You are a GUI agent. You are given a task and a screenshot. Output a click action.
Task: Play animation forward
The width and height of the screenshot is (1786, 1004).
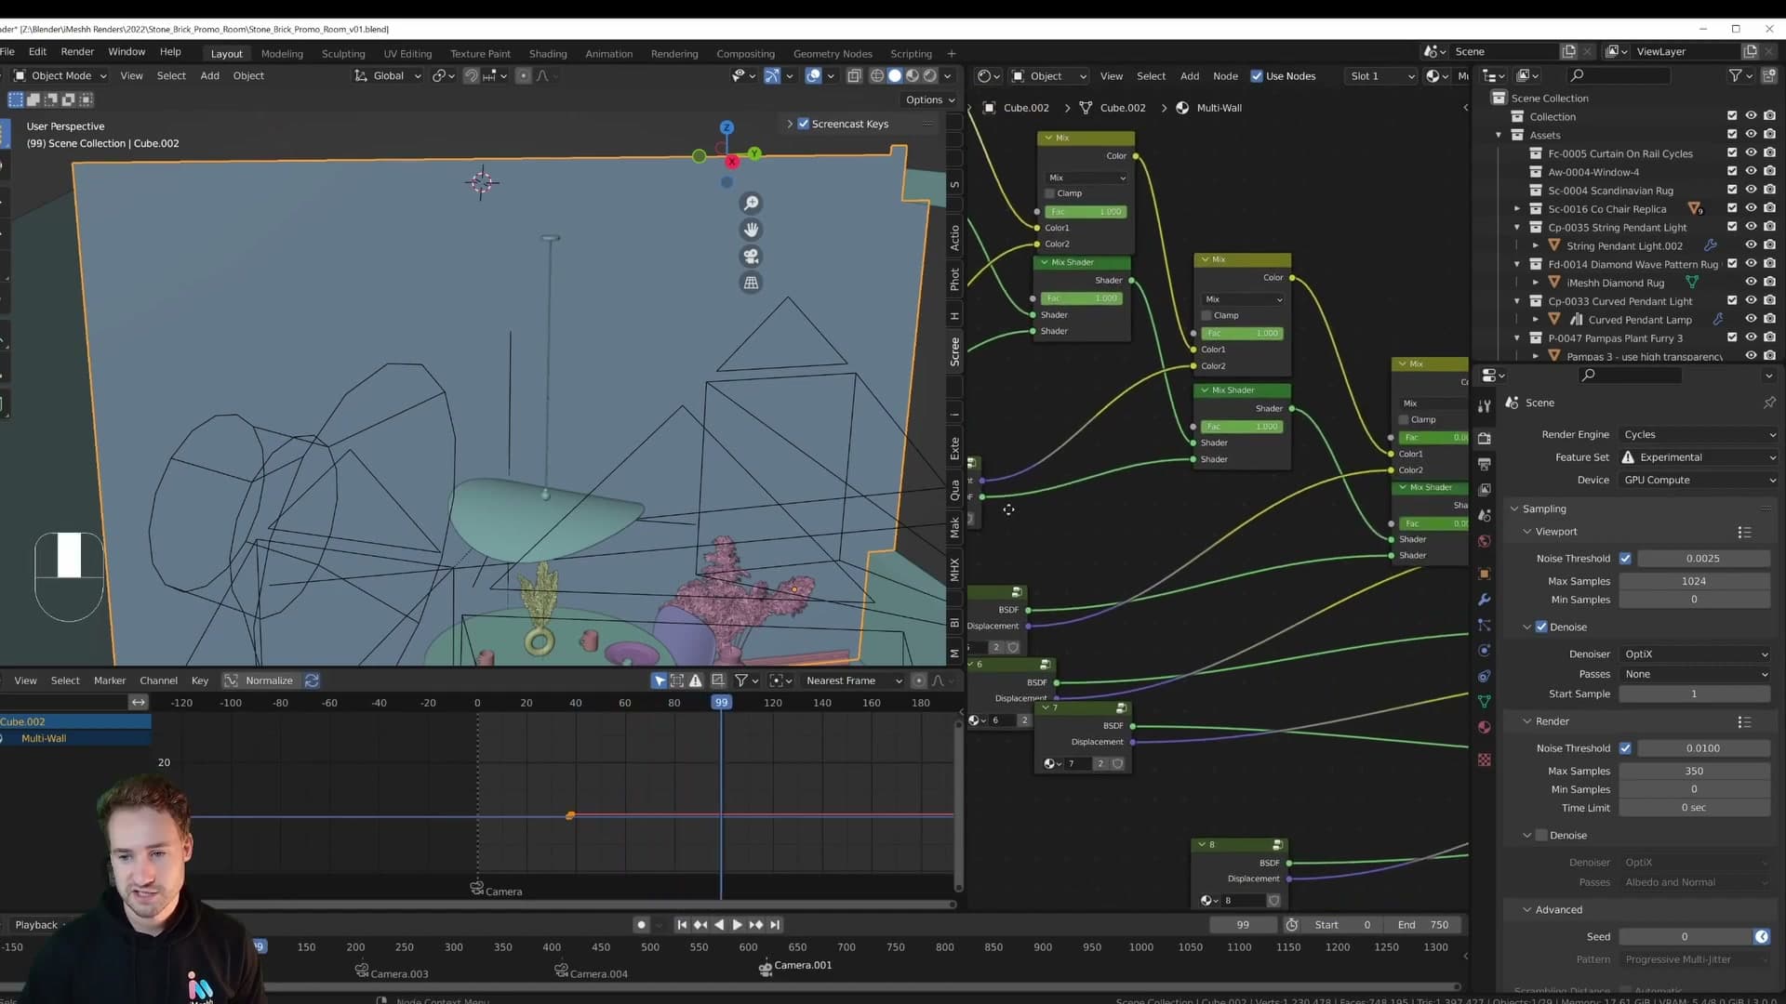pos(737,925)
